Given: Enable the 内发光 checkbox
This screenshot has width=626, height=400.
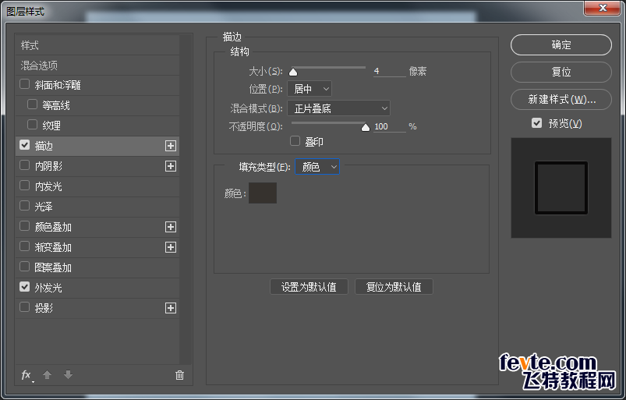Looking at the screenshot, I should tap(25, 186).
